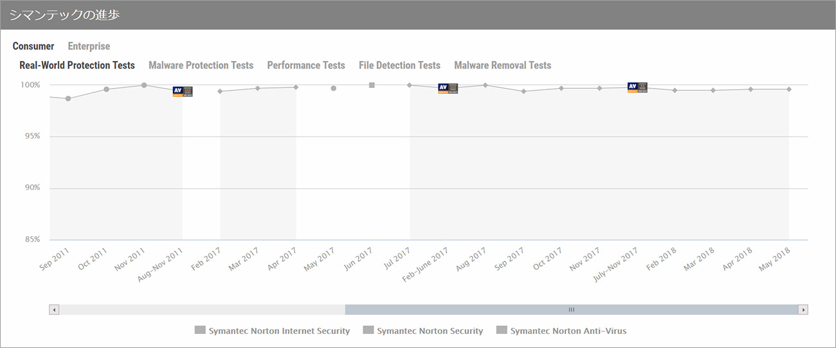Click the AV award badge at Feb-June 2017
The height and width of the screenshot is (348, 836).
click(448, 88)
